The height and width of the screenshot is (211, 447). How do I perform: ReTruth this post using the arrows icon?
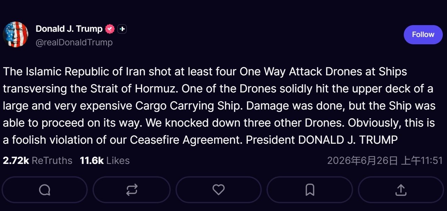click(131, 190)
